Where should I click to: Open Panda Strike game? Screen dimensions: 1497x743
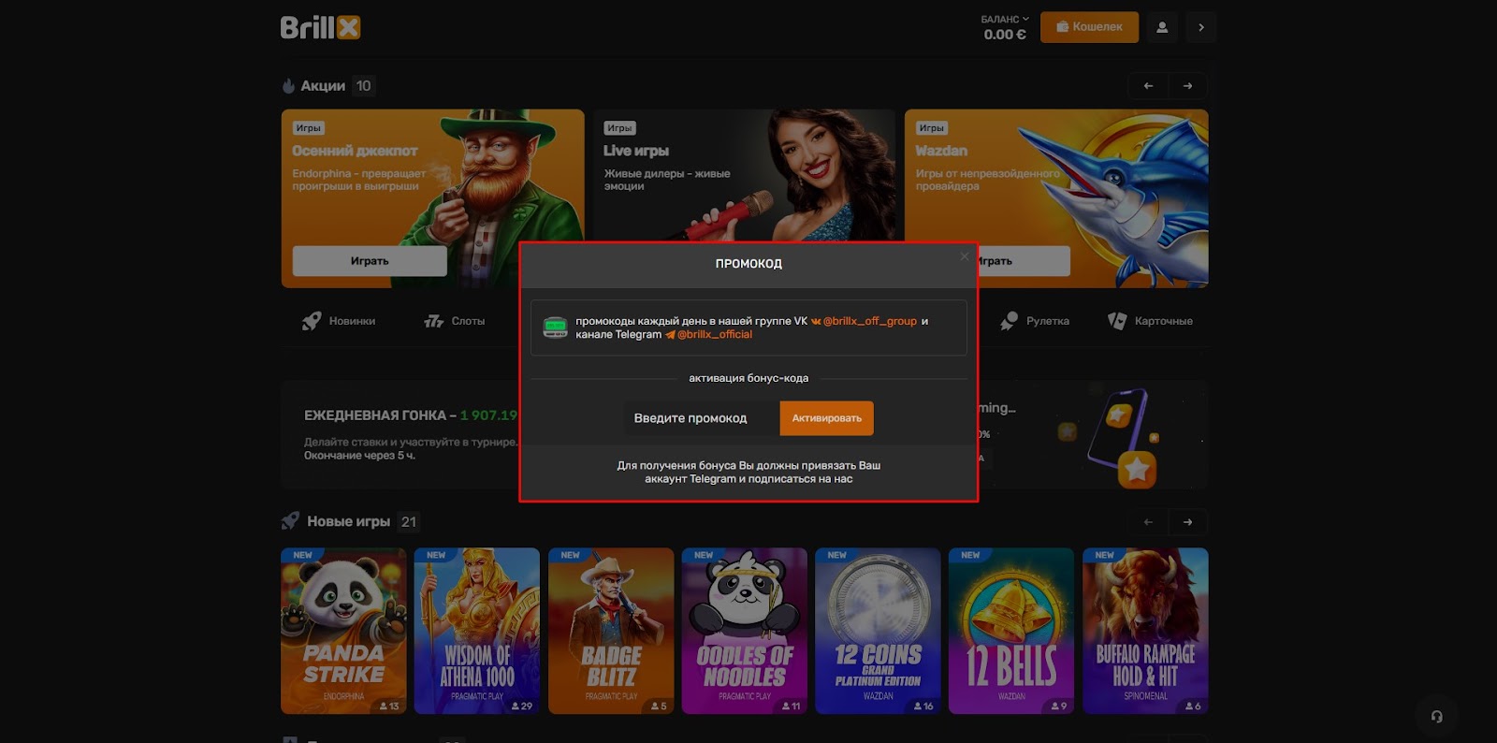click(x=343, y=631)
